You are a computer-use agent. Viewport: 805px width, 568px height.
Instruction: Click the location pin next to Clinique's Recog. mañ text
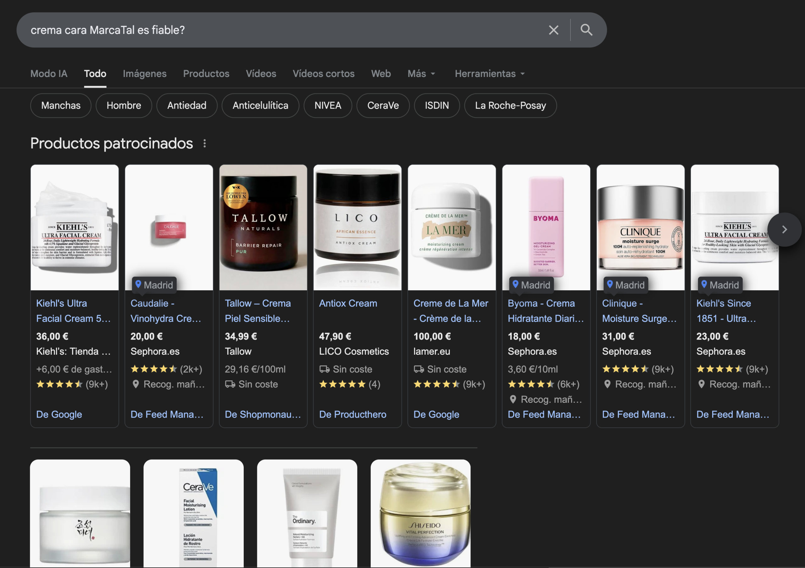(x=608, y=384)
